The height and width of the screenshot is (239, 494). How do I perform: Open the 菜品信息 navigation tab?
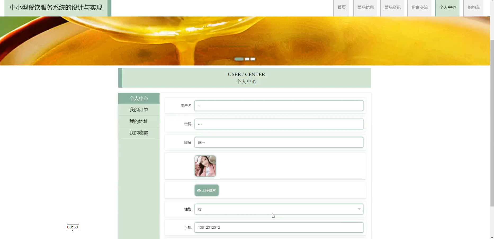pos(365,8)
